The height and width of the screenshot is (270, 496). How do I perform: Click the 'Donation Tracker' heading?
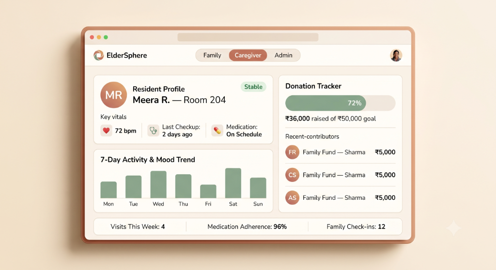pyautogui.click(x=313, y=86)
